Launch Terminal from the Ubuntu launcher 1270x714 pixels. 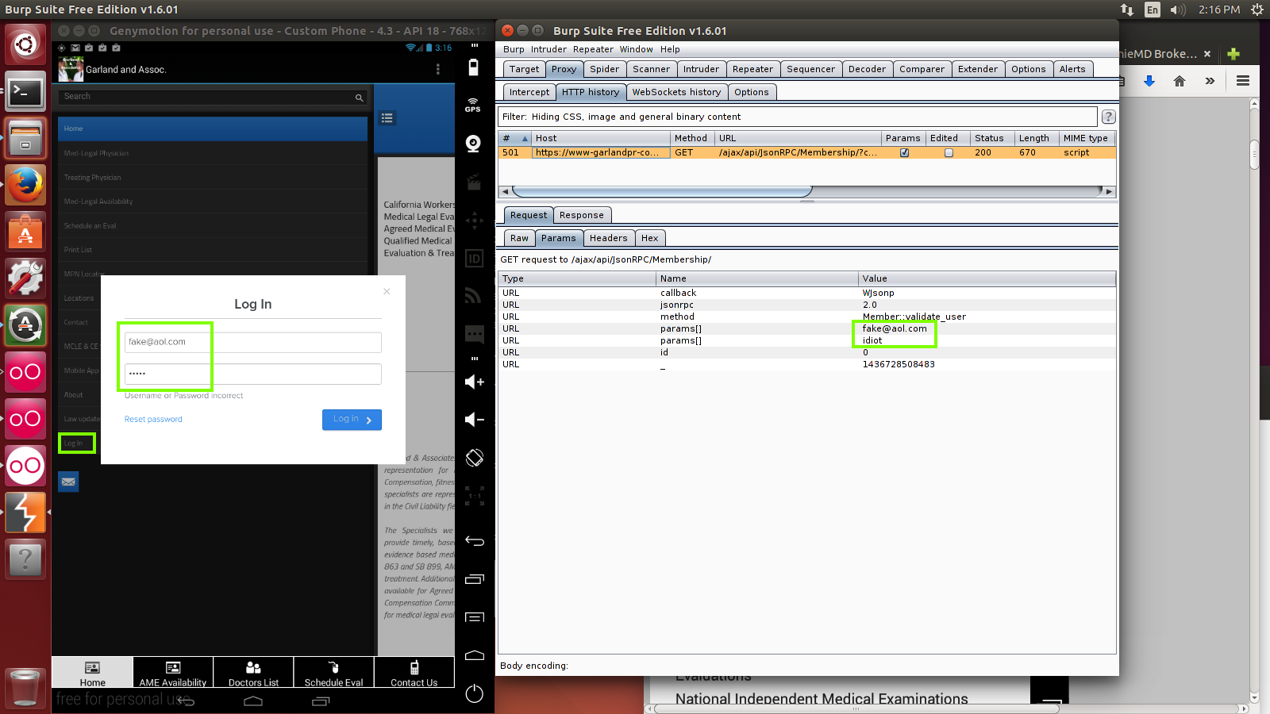tap(25, 92)
